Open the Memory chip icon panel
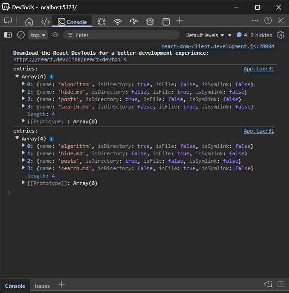This screenshot has height=293, width=289. click(x=150, y=21)
